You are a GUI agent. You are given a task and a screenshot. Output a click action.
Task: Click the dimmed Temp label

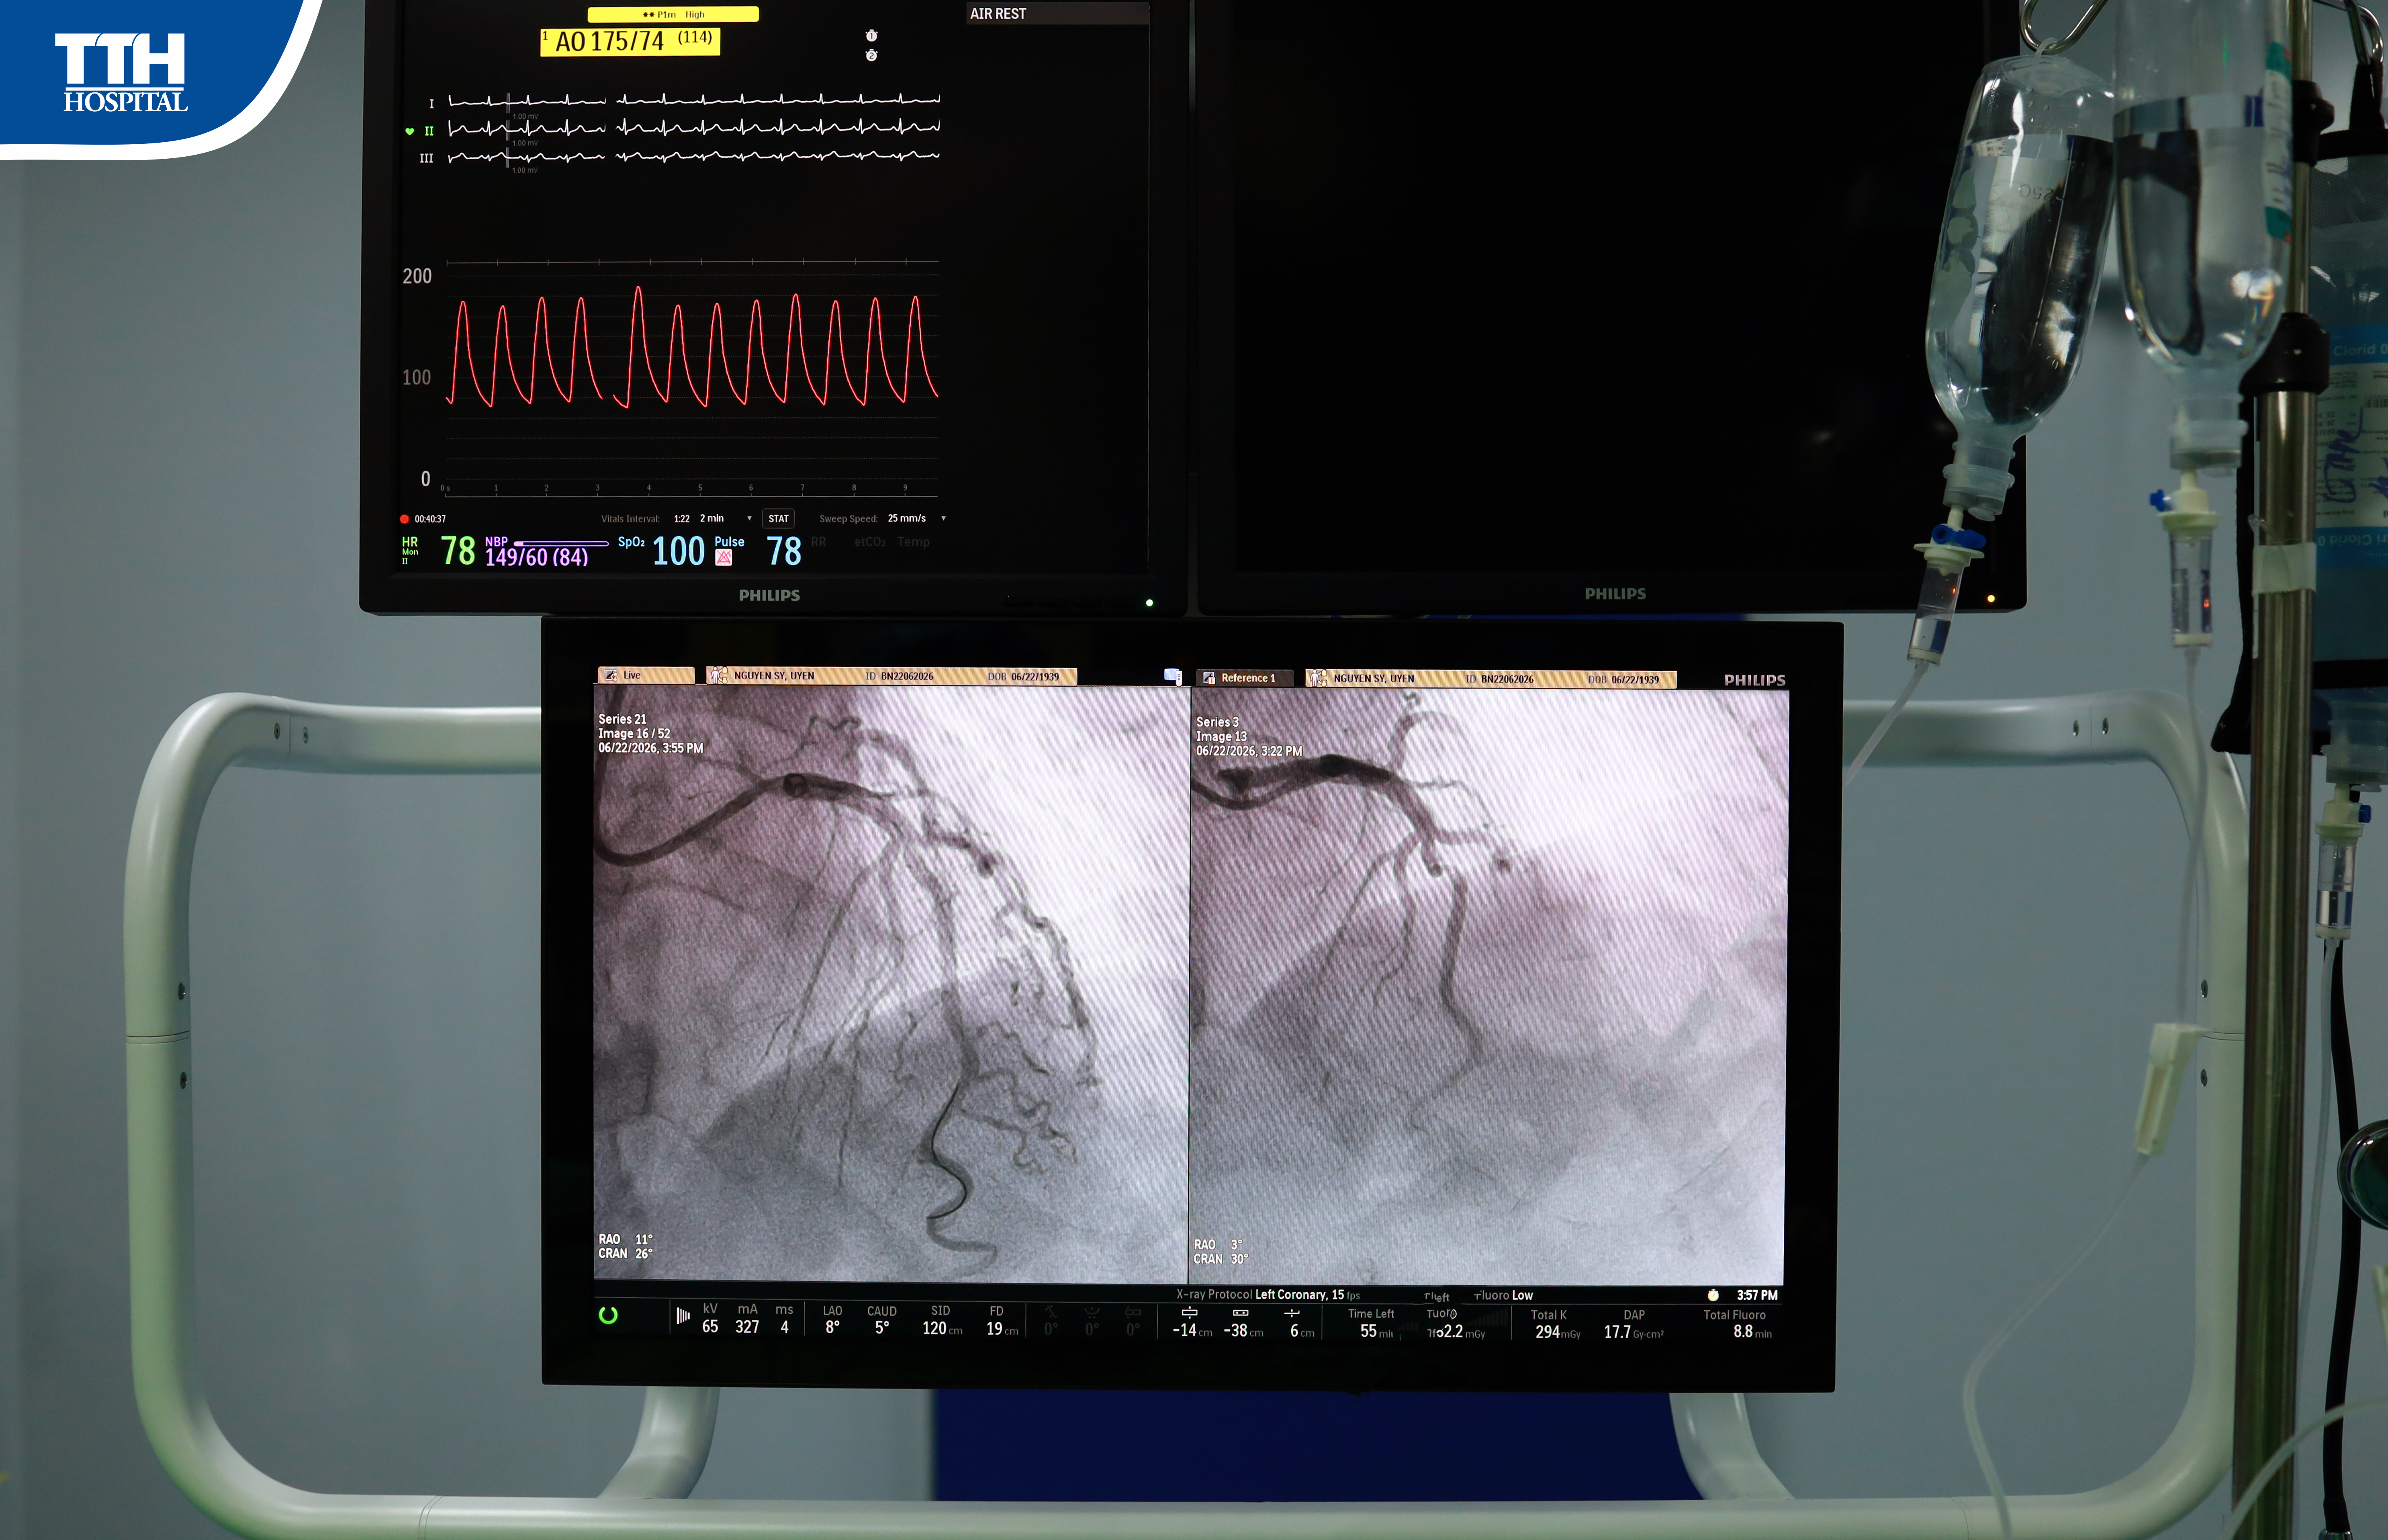pos(913,542)
